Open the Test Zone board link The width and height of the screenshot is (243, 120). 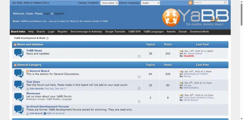point(33,82)
